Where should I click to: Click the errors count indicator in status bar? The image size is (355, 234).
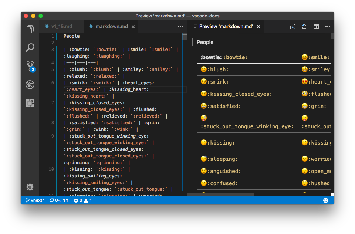click(x=78, y=200)
